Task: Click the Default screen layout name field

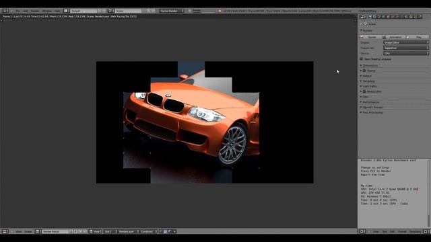Action: pyautogui.click(x=84, y=11)
